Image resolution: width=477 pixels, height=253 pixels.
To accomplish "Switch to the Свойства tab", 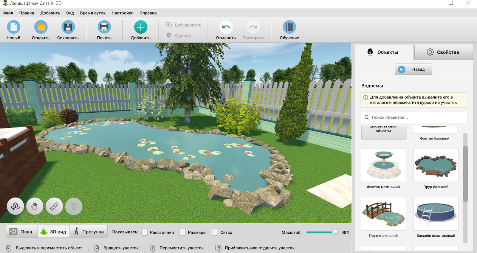I will coord(444,52).
